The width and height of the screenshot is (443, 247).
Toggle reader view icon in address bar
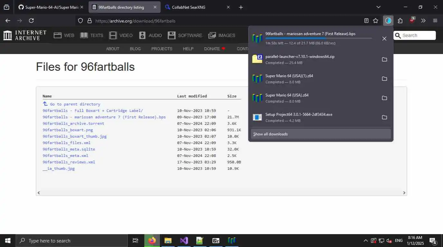[366, 21]
